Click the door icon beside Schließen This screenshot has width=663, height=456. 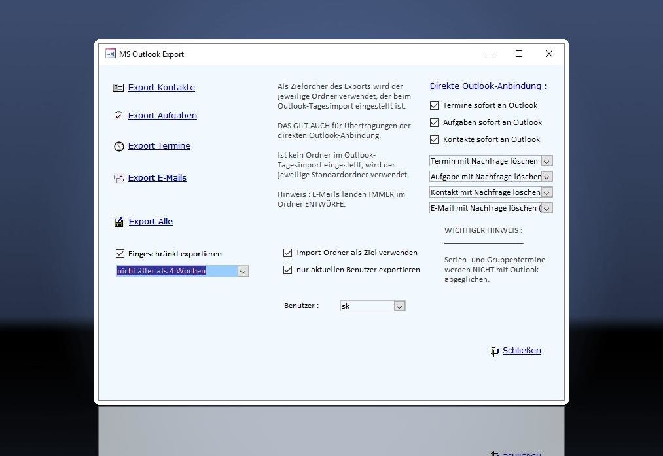(x=495, y=351)
